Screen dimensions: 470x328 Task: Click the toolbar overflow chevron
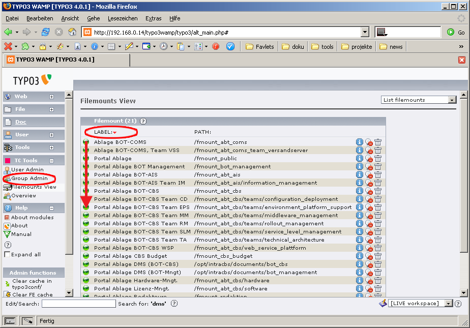[x=461, y=46]
